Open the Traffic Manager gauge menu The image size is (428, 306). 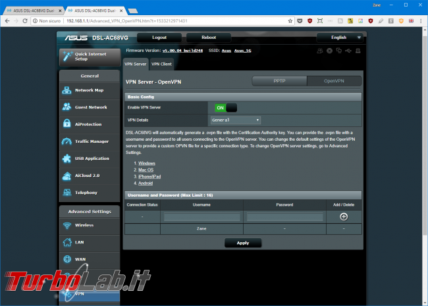point(90,141)
